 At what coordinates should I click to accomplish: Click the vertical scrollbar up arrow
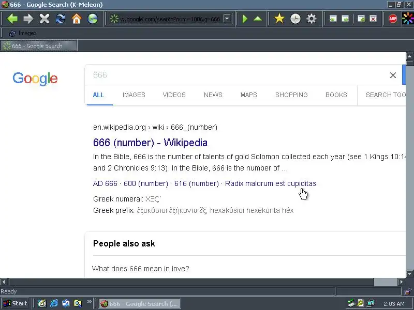point(409,56)
